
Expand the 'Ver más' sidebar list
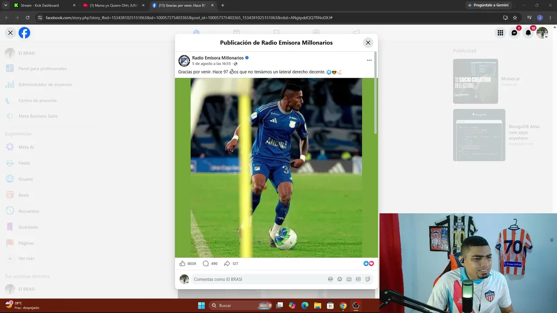point(26,258)
